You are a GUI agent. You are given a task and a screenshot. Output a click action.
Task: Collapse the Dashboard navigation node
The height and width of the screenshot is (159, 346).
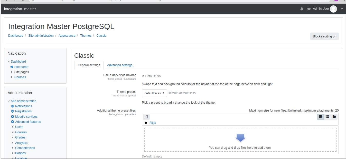[9, 62]
